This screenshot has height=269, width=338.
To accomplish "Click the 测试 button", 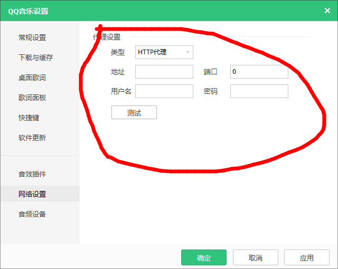I will click(x=134, y=112).
